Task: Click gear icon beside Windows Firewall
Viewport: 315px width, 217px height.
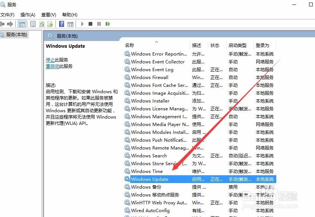Action: coord(127,77)
